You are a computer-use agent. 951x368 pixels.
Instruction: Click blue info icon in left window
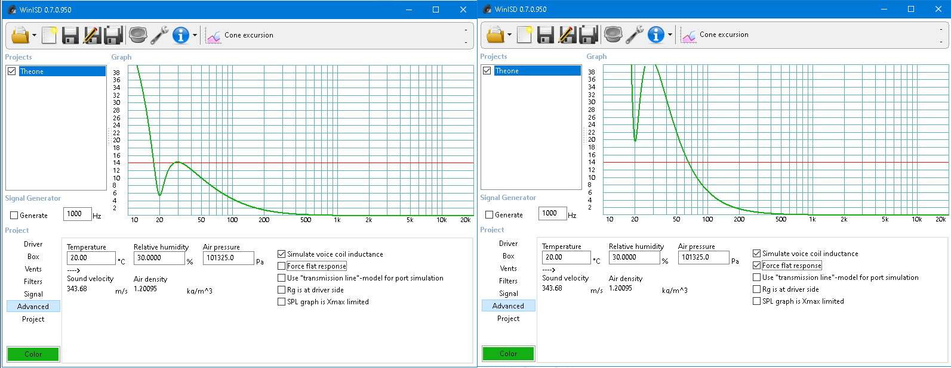point(181,35)
